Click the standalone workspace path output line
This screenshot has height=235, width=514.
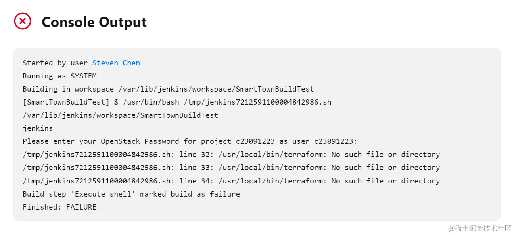click(120, 115)
